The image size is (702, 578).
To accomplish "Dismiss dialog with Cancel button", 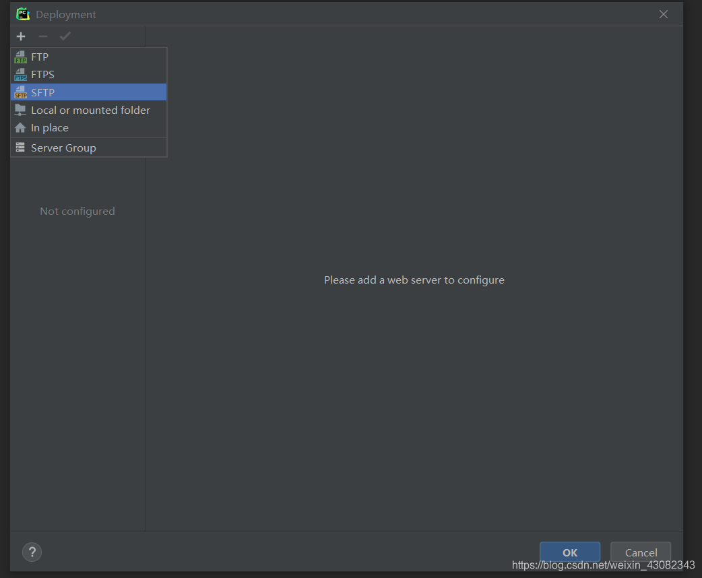I will pos(641,552).
